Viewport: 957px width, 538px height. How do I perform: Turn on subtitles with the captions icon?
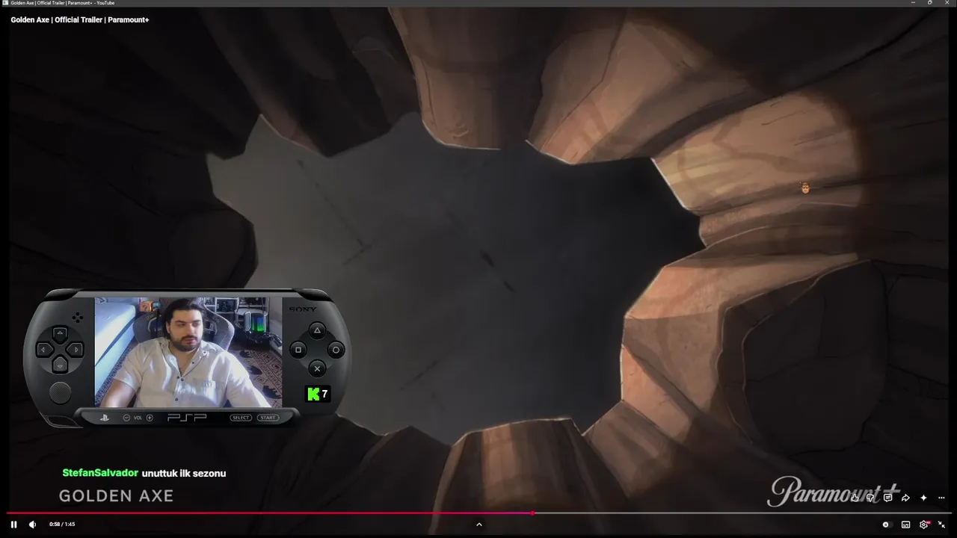point(906,525)
